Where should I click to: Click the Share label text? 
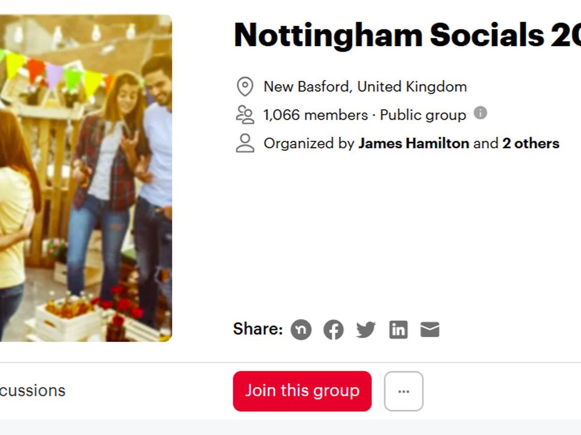(258, 329)
